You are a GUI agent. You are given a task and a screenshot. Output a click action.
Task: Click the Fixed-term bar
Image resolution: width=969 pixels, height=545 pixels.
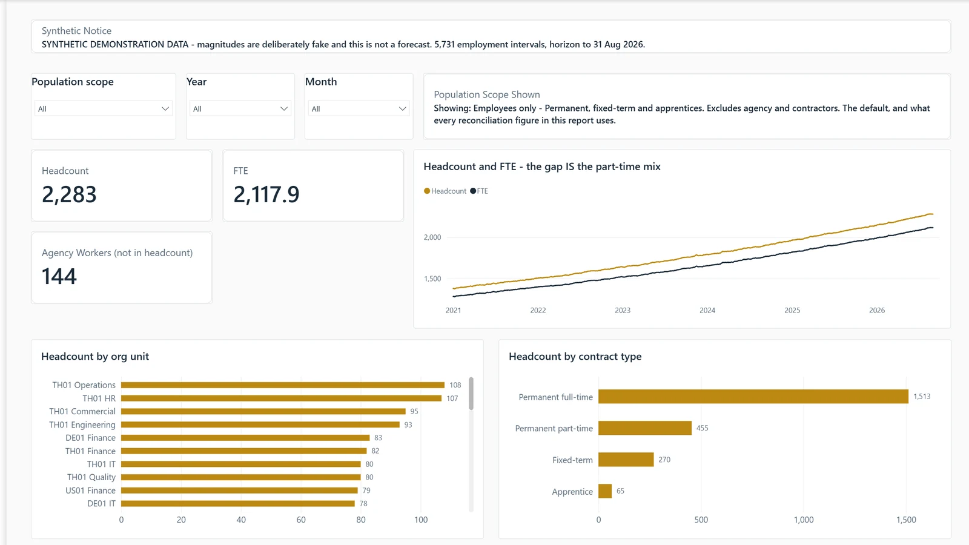626,460
